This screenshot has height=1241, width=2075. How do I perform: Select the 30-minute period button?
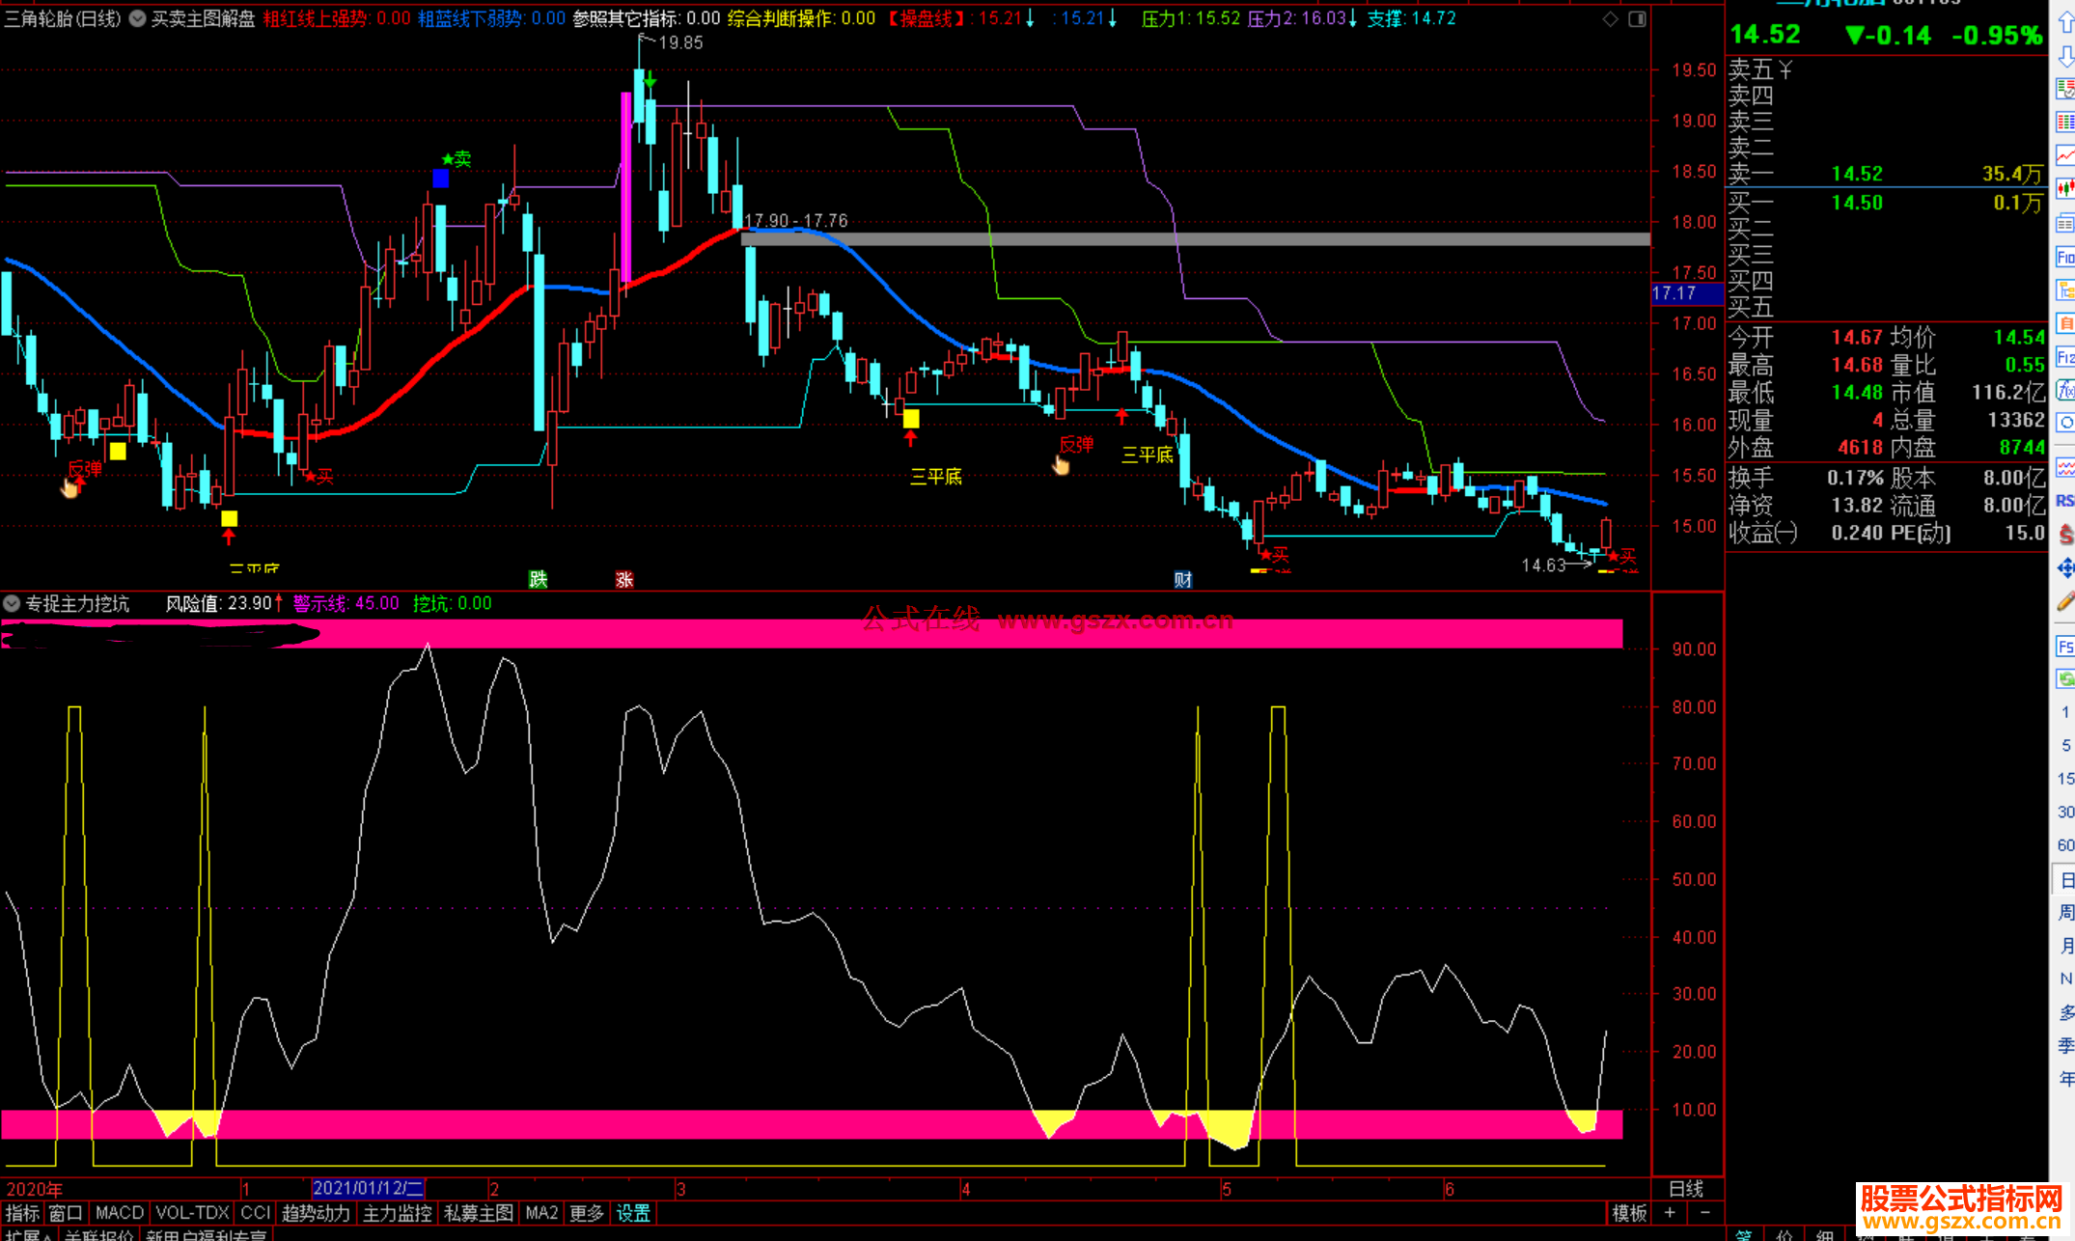(2065, 812)
